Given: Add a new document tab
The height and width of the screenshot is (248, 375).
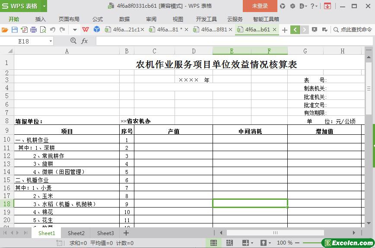Looking at the screenshot, I should click(285, 30).
